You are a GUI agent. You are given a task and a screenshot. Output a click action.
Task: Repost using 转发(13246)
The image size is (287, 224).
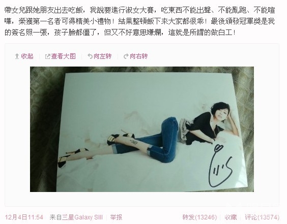point(199,217)
